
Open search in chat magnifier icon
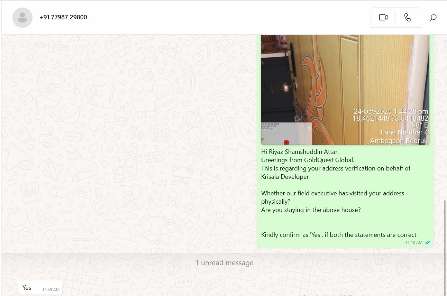pyautogui.click(x=433, y=17)
